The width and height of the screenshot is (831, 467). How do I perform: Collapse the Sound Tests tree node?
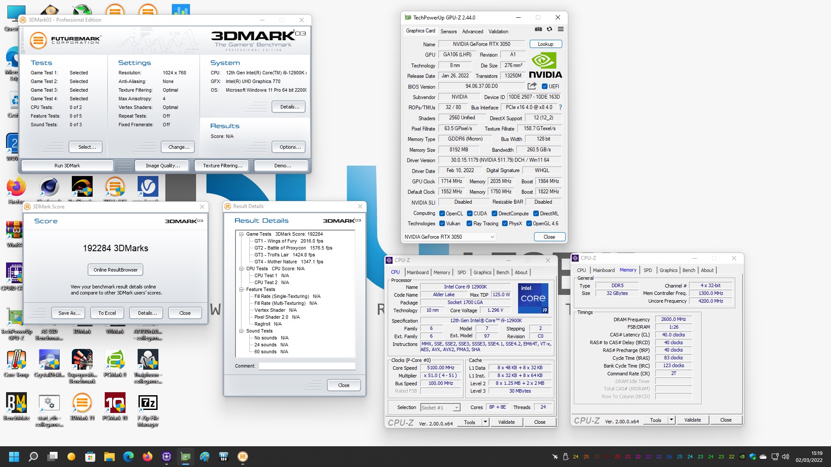pos(242,331)
